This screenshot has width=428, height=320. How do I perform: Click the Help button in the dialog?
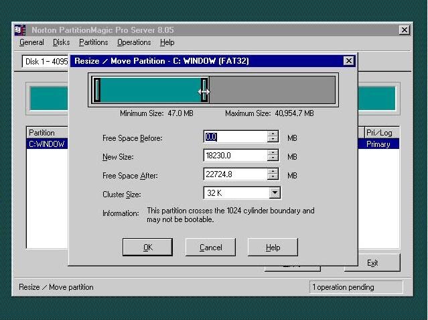273,248
